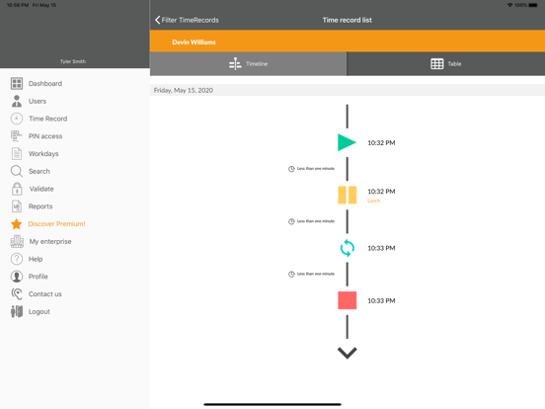Open the Reports chart icon

17,206
